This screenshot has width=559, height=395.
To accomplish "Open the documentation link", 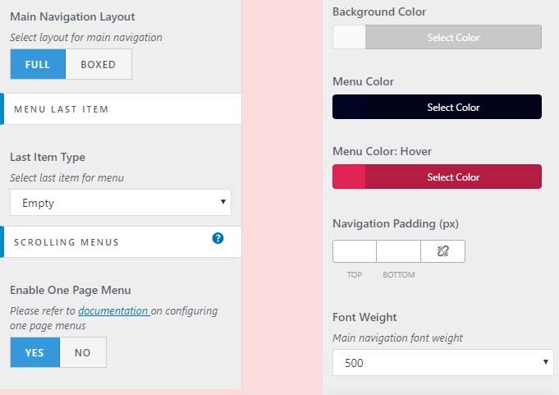I will pyautogui.click(x=113, y=311).
